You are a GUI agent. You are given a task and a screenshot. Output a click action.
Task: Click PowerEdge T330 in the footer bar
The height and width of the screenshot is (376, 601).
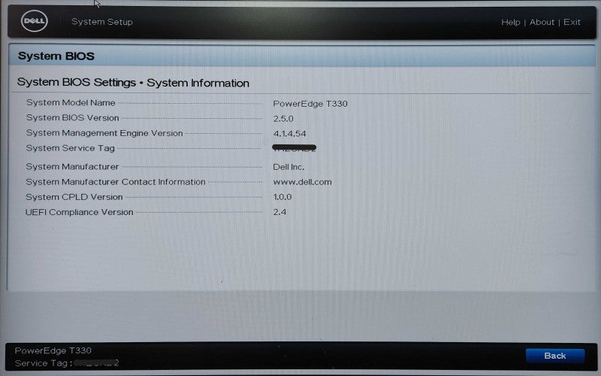coord(53,350)
